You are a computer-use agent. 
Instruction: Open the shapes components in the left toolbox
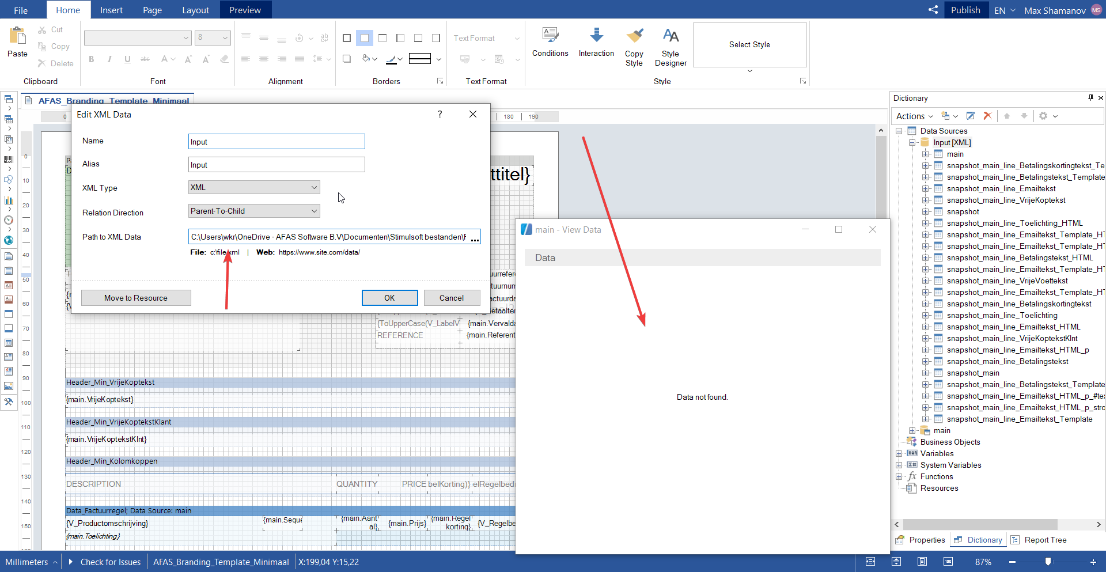[9, 180]
